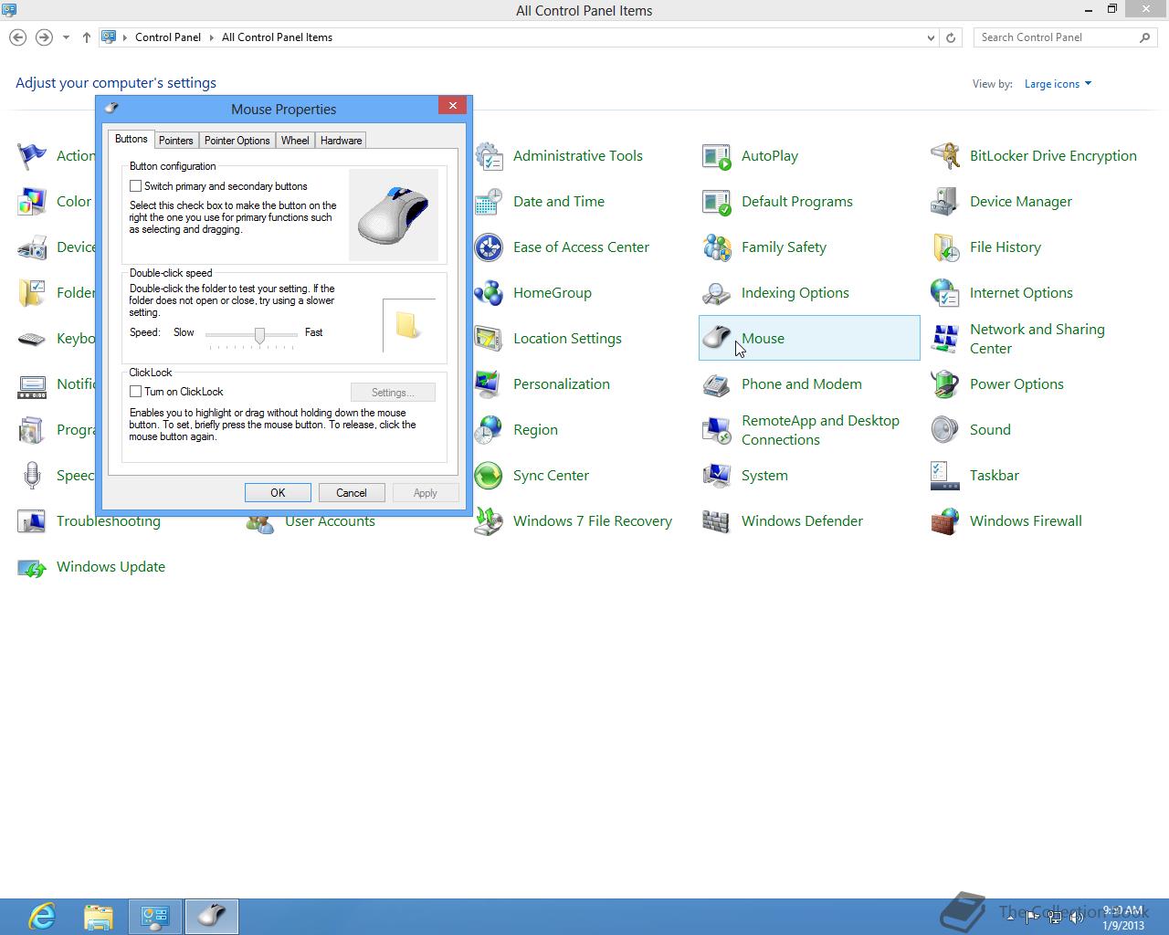Screen dimensions: 1169x935
Task: Click the Windows Firewall icon
Action: point(945,521)
